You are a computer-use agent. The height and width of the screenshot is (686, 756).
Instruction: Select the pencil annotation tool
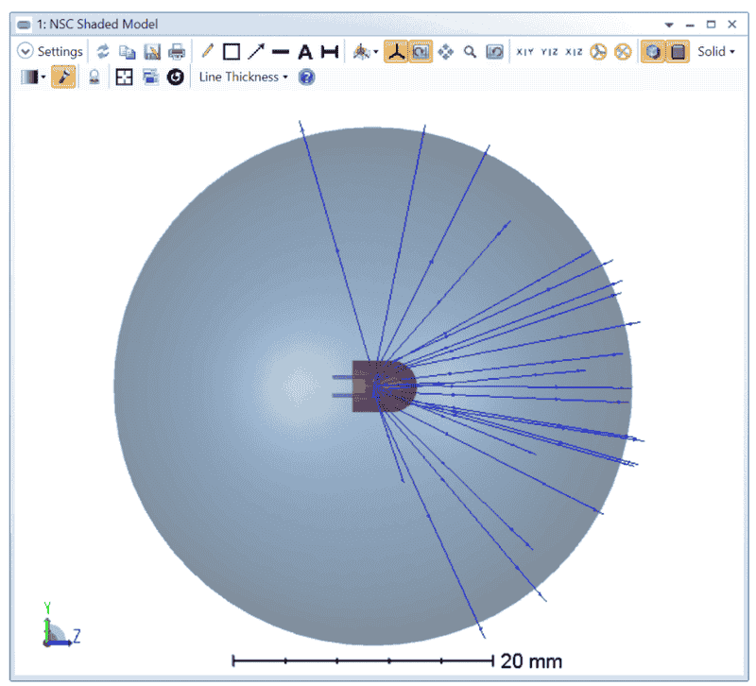pos(207,51)
